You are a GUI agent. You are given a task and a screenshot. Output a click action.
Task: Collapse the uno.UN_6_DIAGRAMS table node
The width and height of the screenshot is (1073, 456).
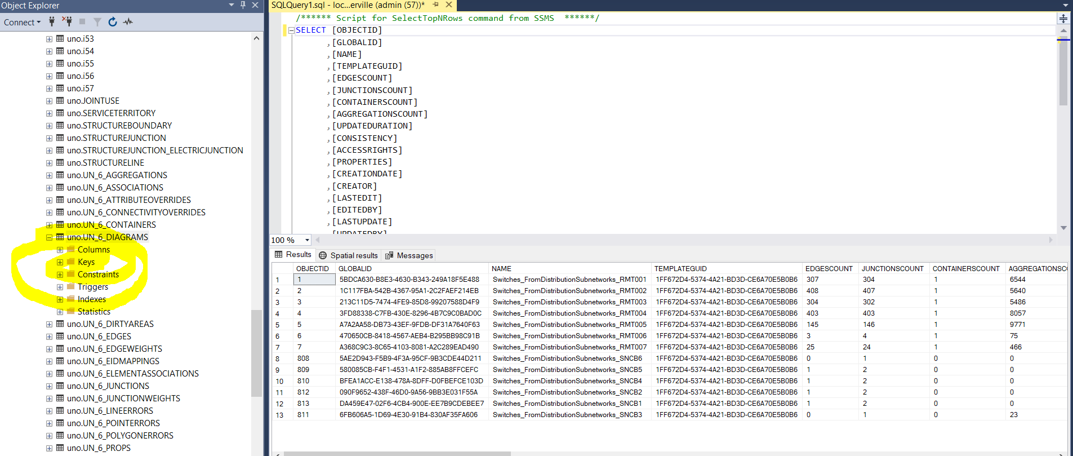pyautogui.click(x=49, y=237)
